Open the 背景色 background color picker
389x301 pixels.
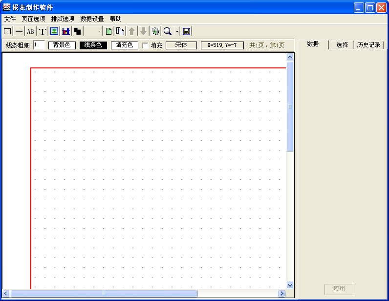pyautogui.click(x=62, y=45)
